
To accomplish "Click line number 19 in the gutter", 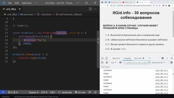I will coord(7,54).
